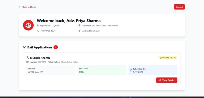This screenshot has width=204, height=98.
Task: Select the applicant name Mukesh Ananth
Action: (40, 58)
